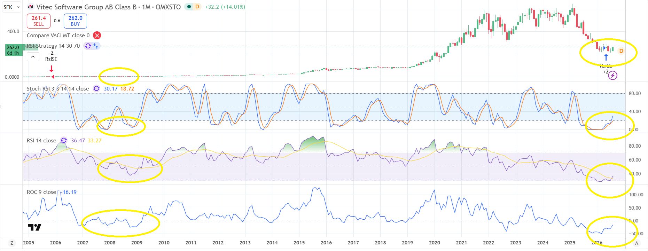Viewport: 648px width, 251px height.
Task: Select the ROC 9 close legend
Action: (x=41, y=192)
